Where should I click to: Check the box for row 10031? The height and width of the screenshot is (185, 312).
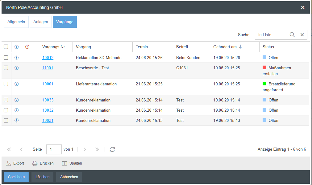[6, 120]
